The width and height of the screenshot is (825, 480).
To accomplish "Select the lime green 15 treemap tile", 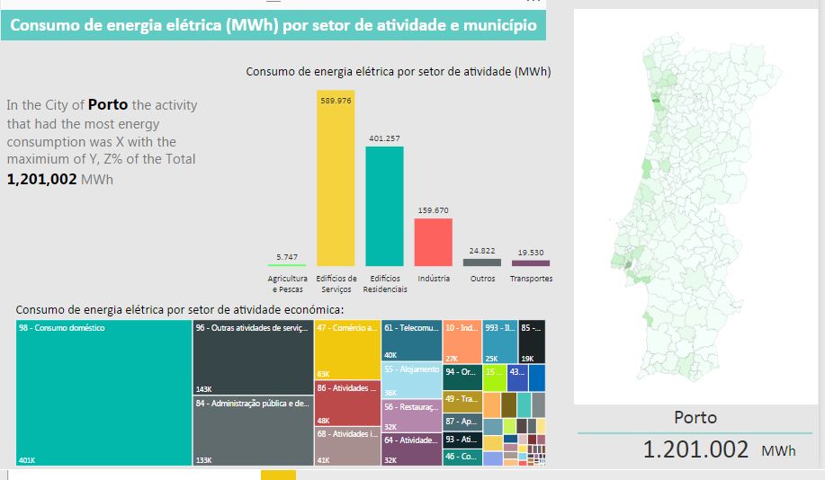I will [x=495, y=378].
